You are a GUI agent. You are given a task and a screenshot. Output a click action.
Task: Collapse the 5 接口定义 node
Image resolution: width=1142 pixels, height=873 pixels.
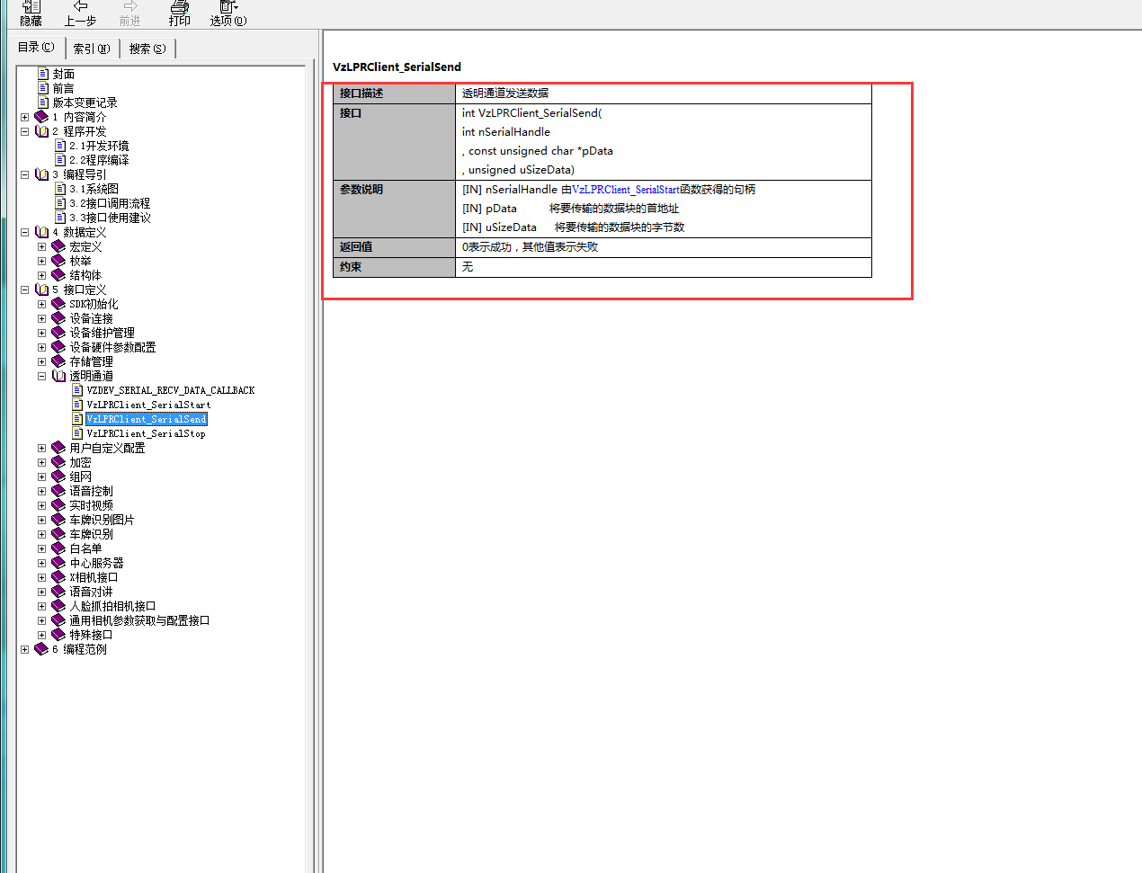(24, 290)
